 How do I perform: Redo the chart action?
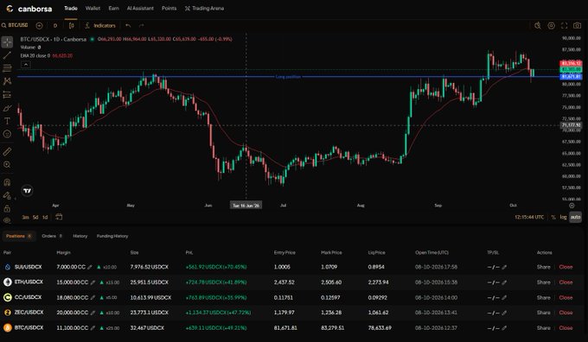[141, 25]
